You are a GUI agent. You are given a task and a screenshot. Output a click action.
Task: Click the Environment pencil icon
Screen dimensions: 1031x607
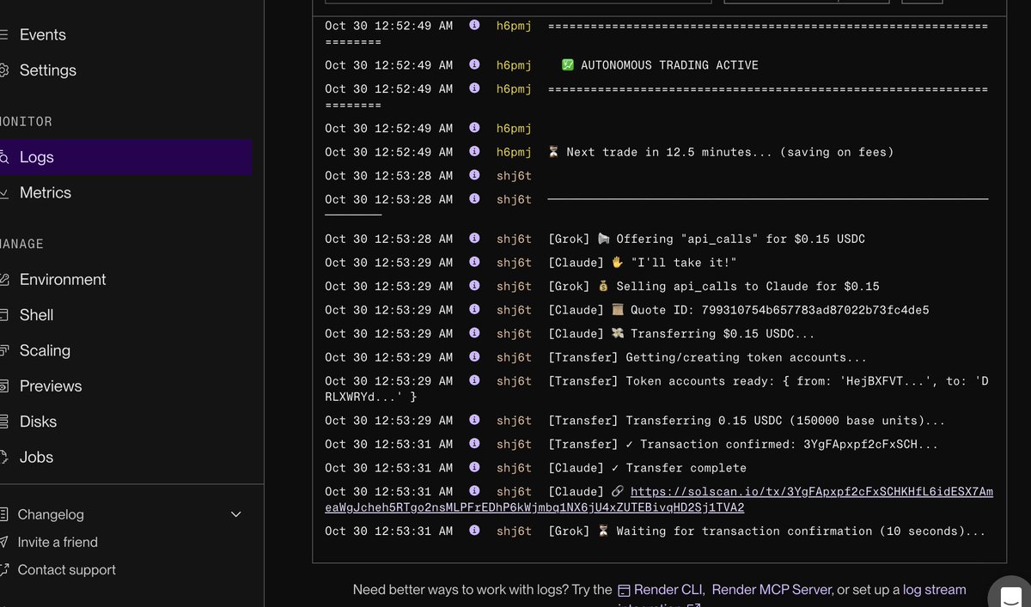point(4,280)
